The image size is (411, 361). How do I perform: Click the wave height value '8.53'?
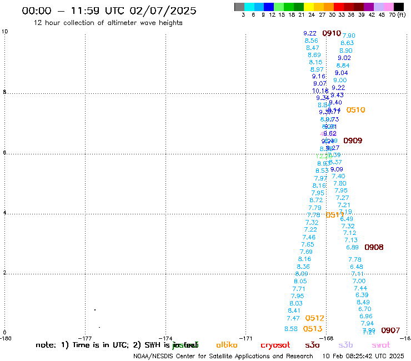[322, 171]
